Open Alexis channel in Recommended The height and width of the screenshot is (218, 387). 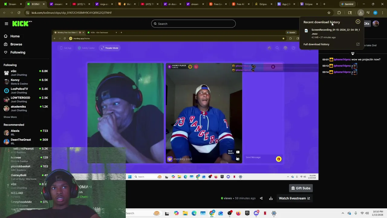[x=26, y=133]
